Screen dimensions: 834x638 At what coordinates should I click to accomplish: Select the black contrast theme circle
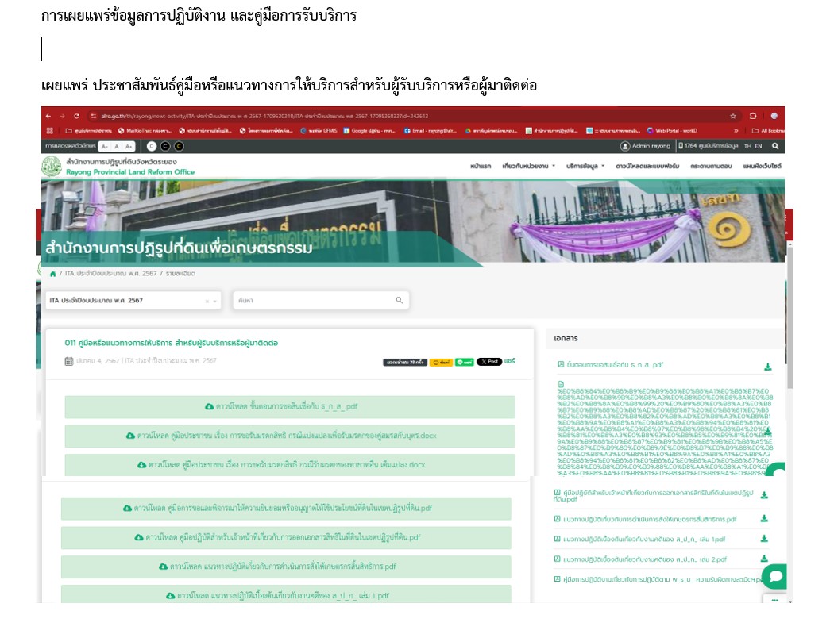165,146
